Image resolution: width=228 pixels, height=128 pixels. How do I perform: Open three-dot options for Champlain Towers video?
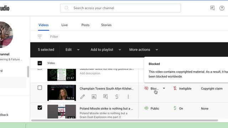pos(128,97)
